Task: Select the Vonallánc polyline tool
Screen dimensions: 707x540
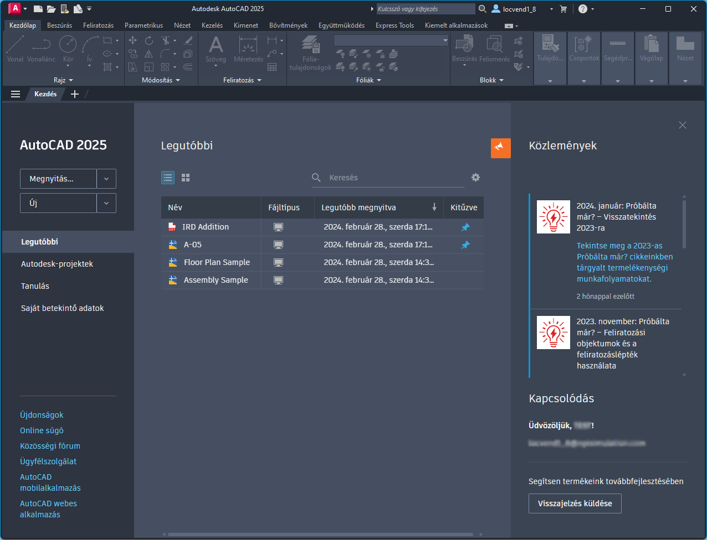Action: coord(42,49)
